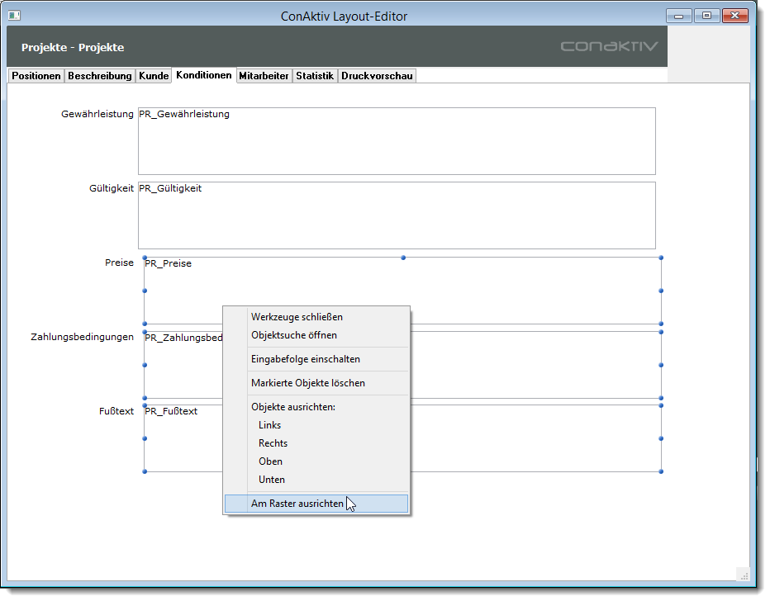Image resolution: width=770 pixels, height=601 pixels.
Task: Select 'Objektsuche öffnen' menu entry
Action: [293, 335]
